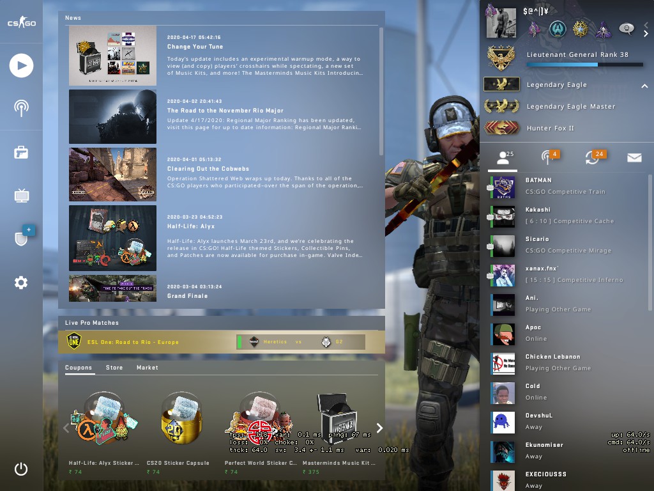Watch the Heretics vs G2 live match
Image resolution: width=654 pixels, height=491 pixels.
300,341
